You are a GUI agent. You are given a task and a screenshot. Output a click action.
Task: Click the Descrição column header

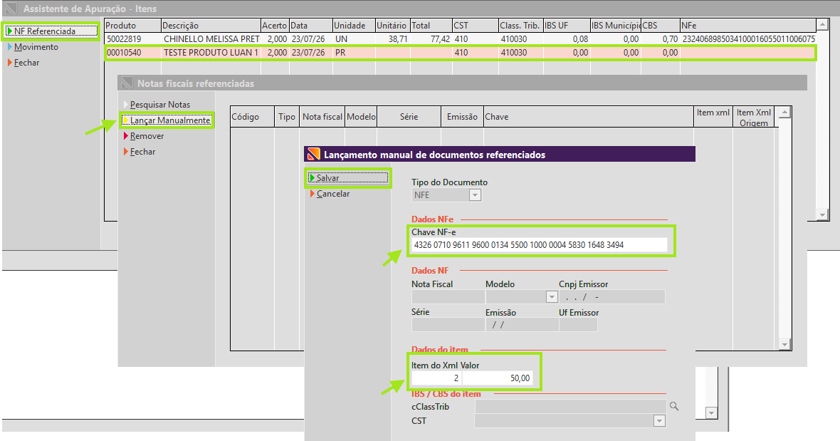[211, 25]
